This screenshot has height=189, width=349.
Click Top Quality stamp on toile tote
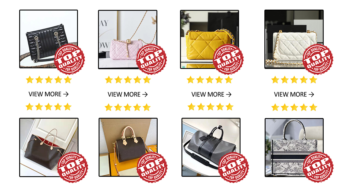(x=318, y=167)
